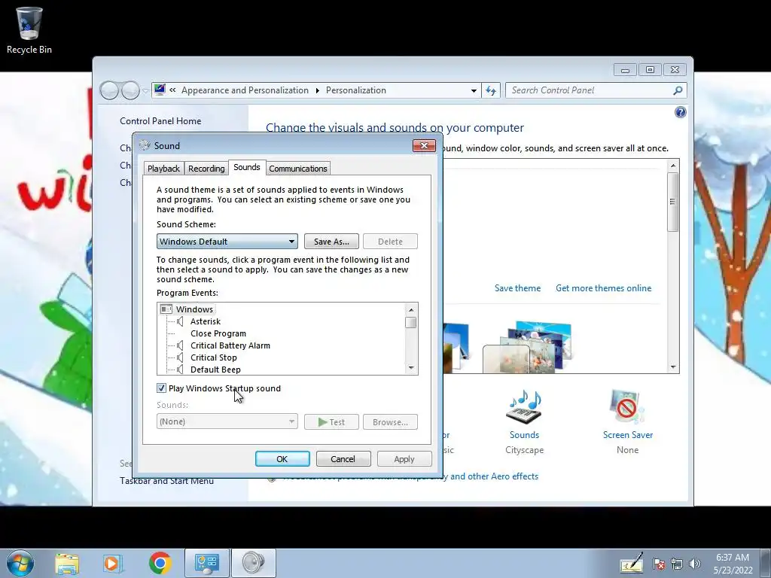The image size is (771, 578).
Task: Switch to the Recording tab
Action: pos(206,169)
